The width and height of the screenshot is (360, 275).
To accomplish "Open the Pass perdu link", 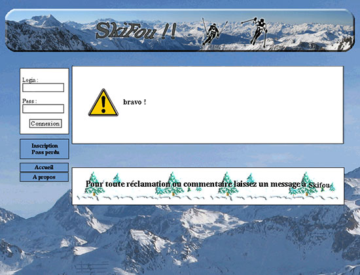I will coord(45,152).
